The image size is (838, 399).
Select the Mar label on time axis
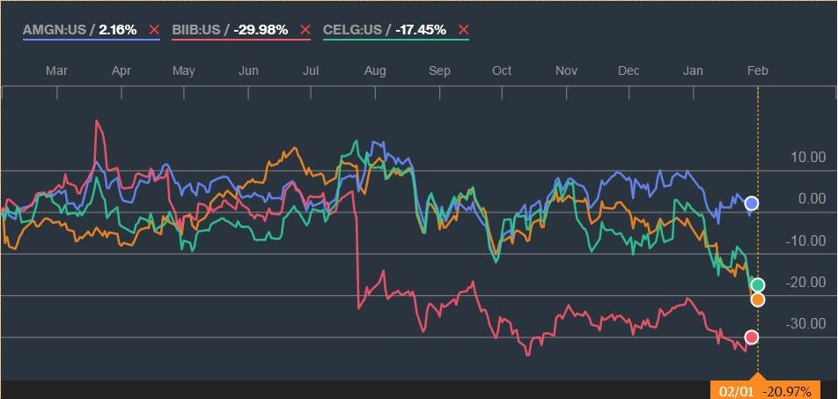coord(56,70)
